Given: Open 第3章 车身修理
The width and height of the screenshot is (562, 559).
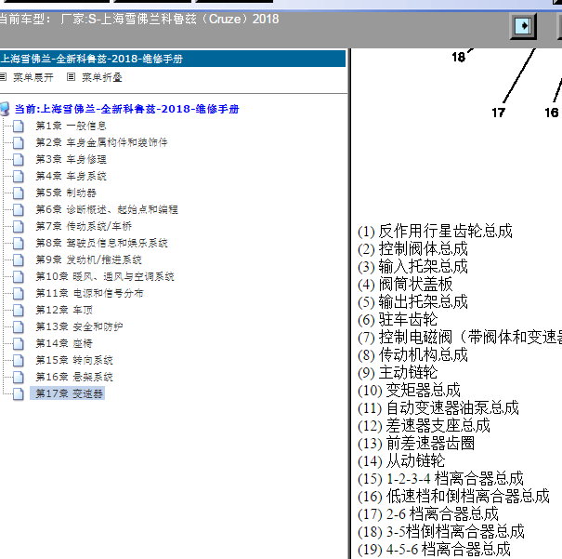Looking at the screenshot, I should pos(71,159).
